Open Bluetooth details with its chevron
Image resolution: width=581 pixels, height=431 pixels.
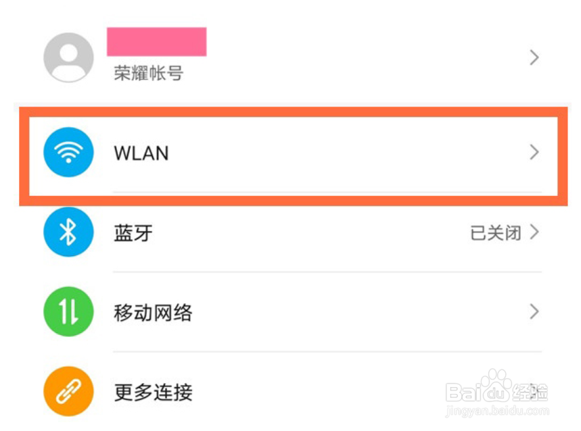point(534,232)
